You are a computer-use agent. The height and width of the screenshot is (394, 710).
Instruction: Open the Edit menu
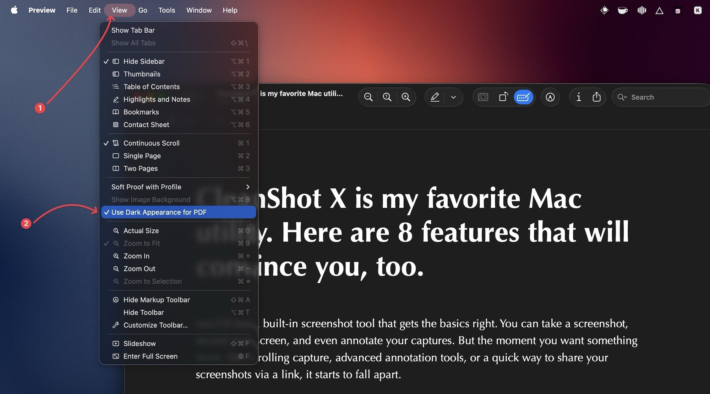[94, 10]
